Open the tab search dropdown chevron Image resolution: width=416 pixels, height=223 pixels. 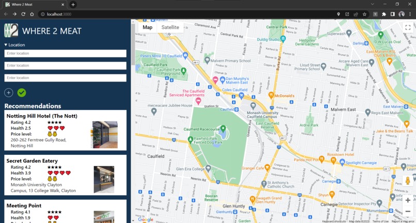tap(373, 4)
